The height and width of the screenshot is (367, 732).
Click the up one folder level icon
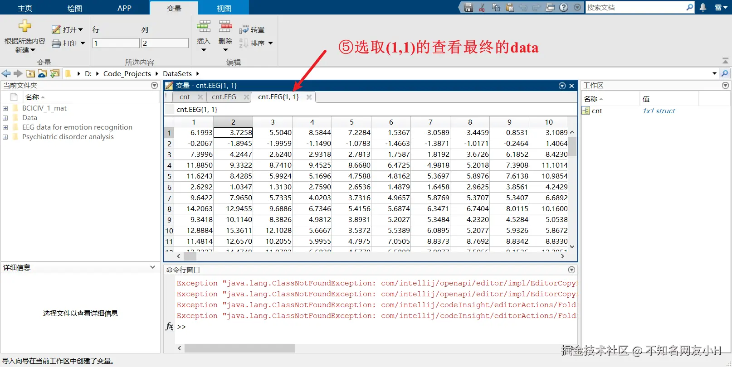[30, 73]
